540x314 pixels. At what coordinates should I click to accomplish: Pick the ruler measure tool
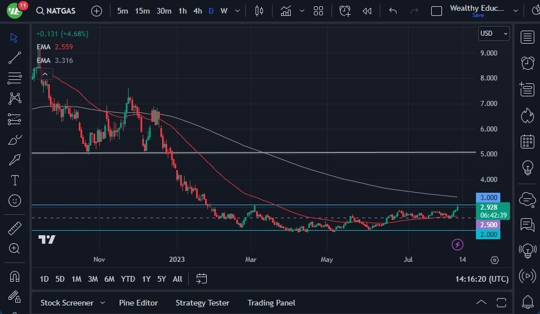tap(15, 228)
